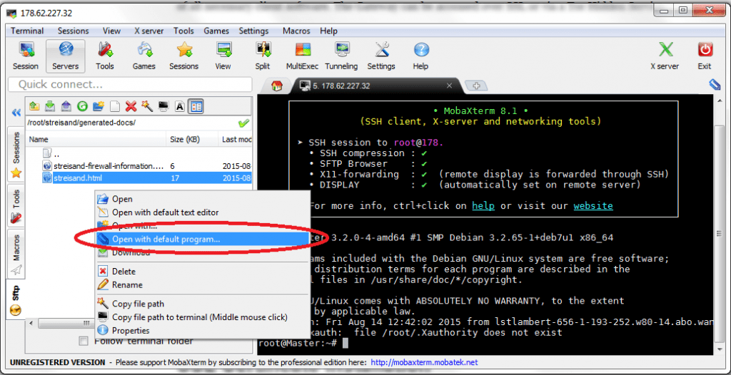Collapse the sidebar with double-arrow icon
731x375 pixels.
tap(16, 112)
